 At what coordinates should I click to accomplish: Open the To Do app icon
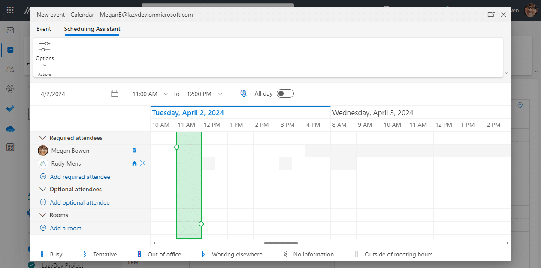point(10,108)
